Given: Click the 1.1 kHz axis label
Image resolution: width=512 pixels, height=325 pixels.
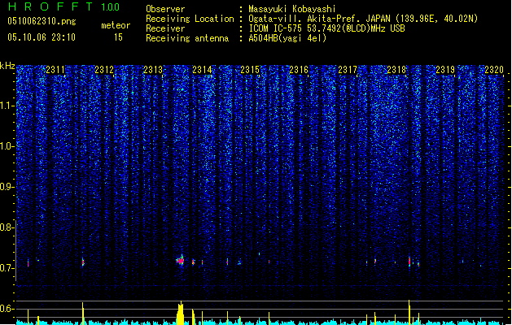Looking at the screenshot, I should (7, 106).
